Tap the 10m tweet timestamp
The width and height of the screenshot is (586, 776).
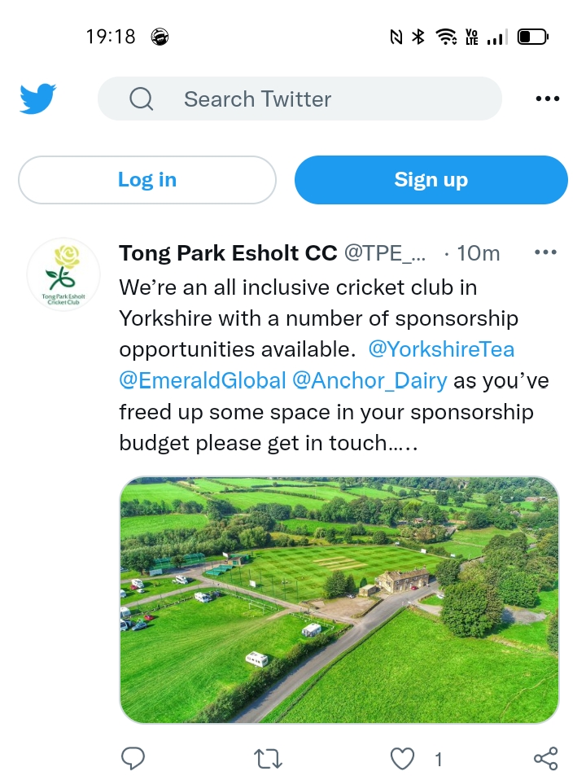(479, 253)
